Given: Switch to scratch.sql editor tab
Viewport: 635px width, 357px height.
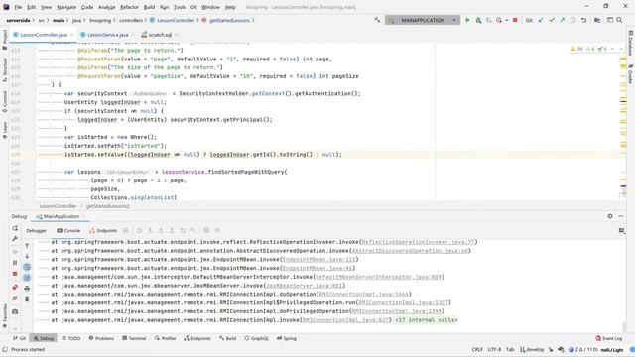Looking at the screenshot, I should pos(160,35).
